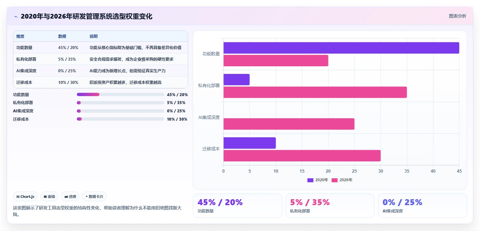The image size is (480, 231).
Task: Click the 说明 table column header
Action: [x=93, y=36]
